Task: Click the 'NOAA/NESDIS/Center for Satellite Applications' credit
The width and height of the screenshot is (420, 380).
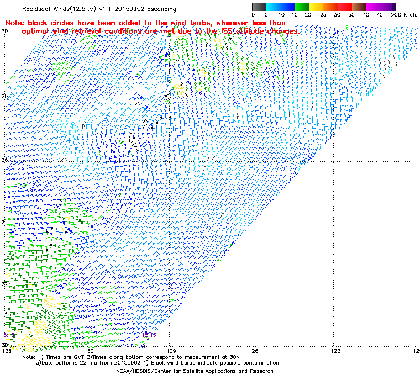Action: click(195, 371)
